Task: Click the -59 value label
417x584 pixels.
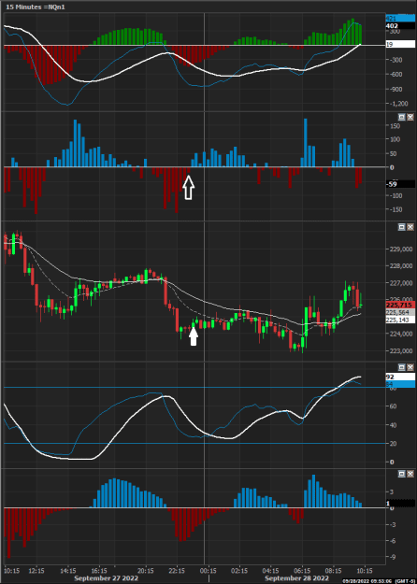Action: 400,184
